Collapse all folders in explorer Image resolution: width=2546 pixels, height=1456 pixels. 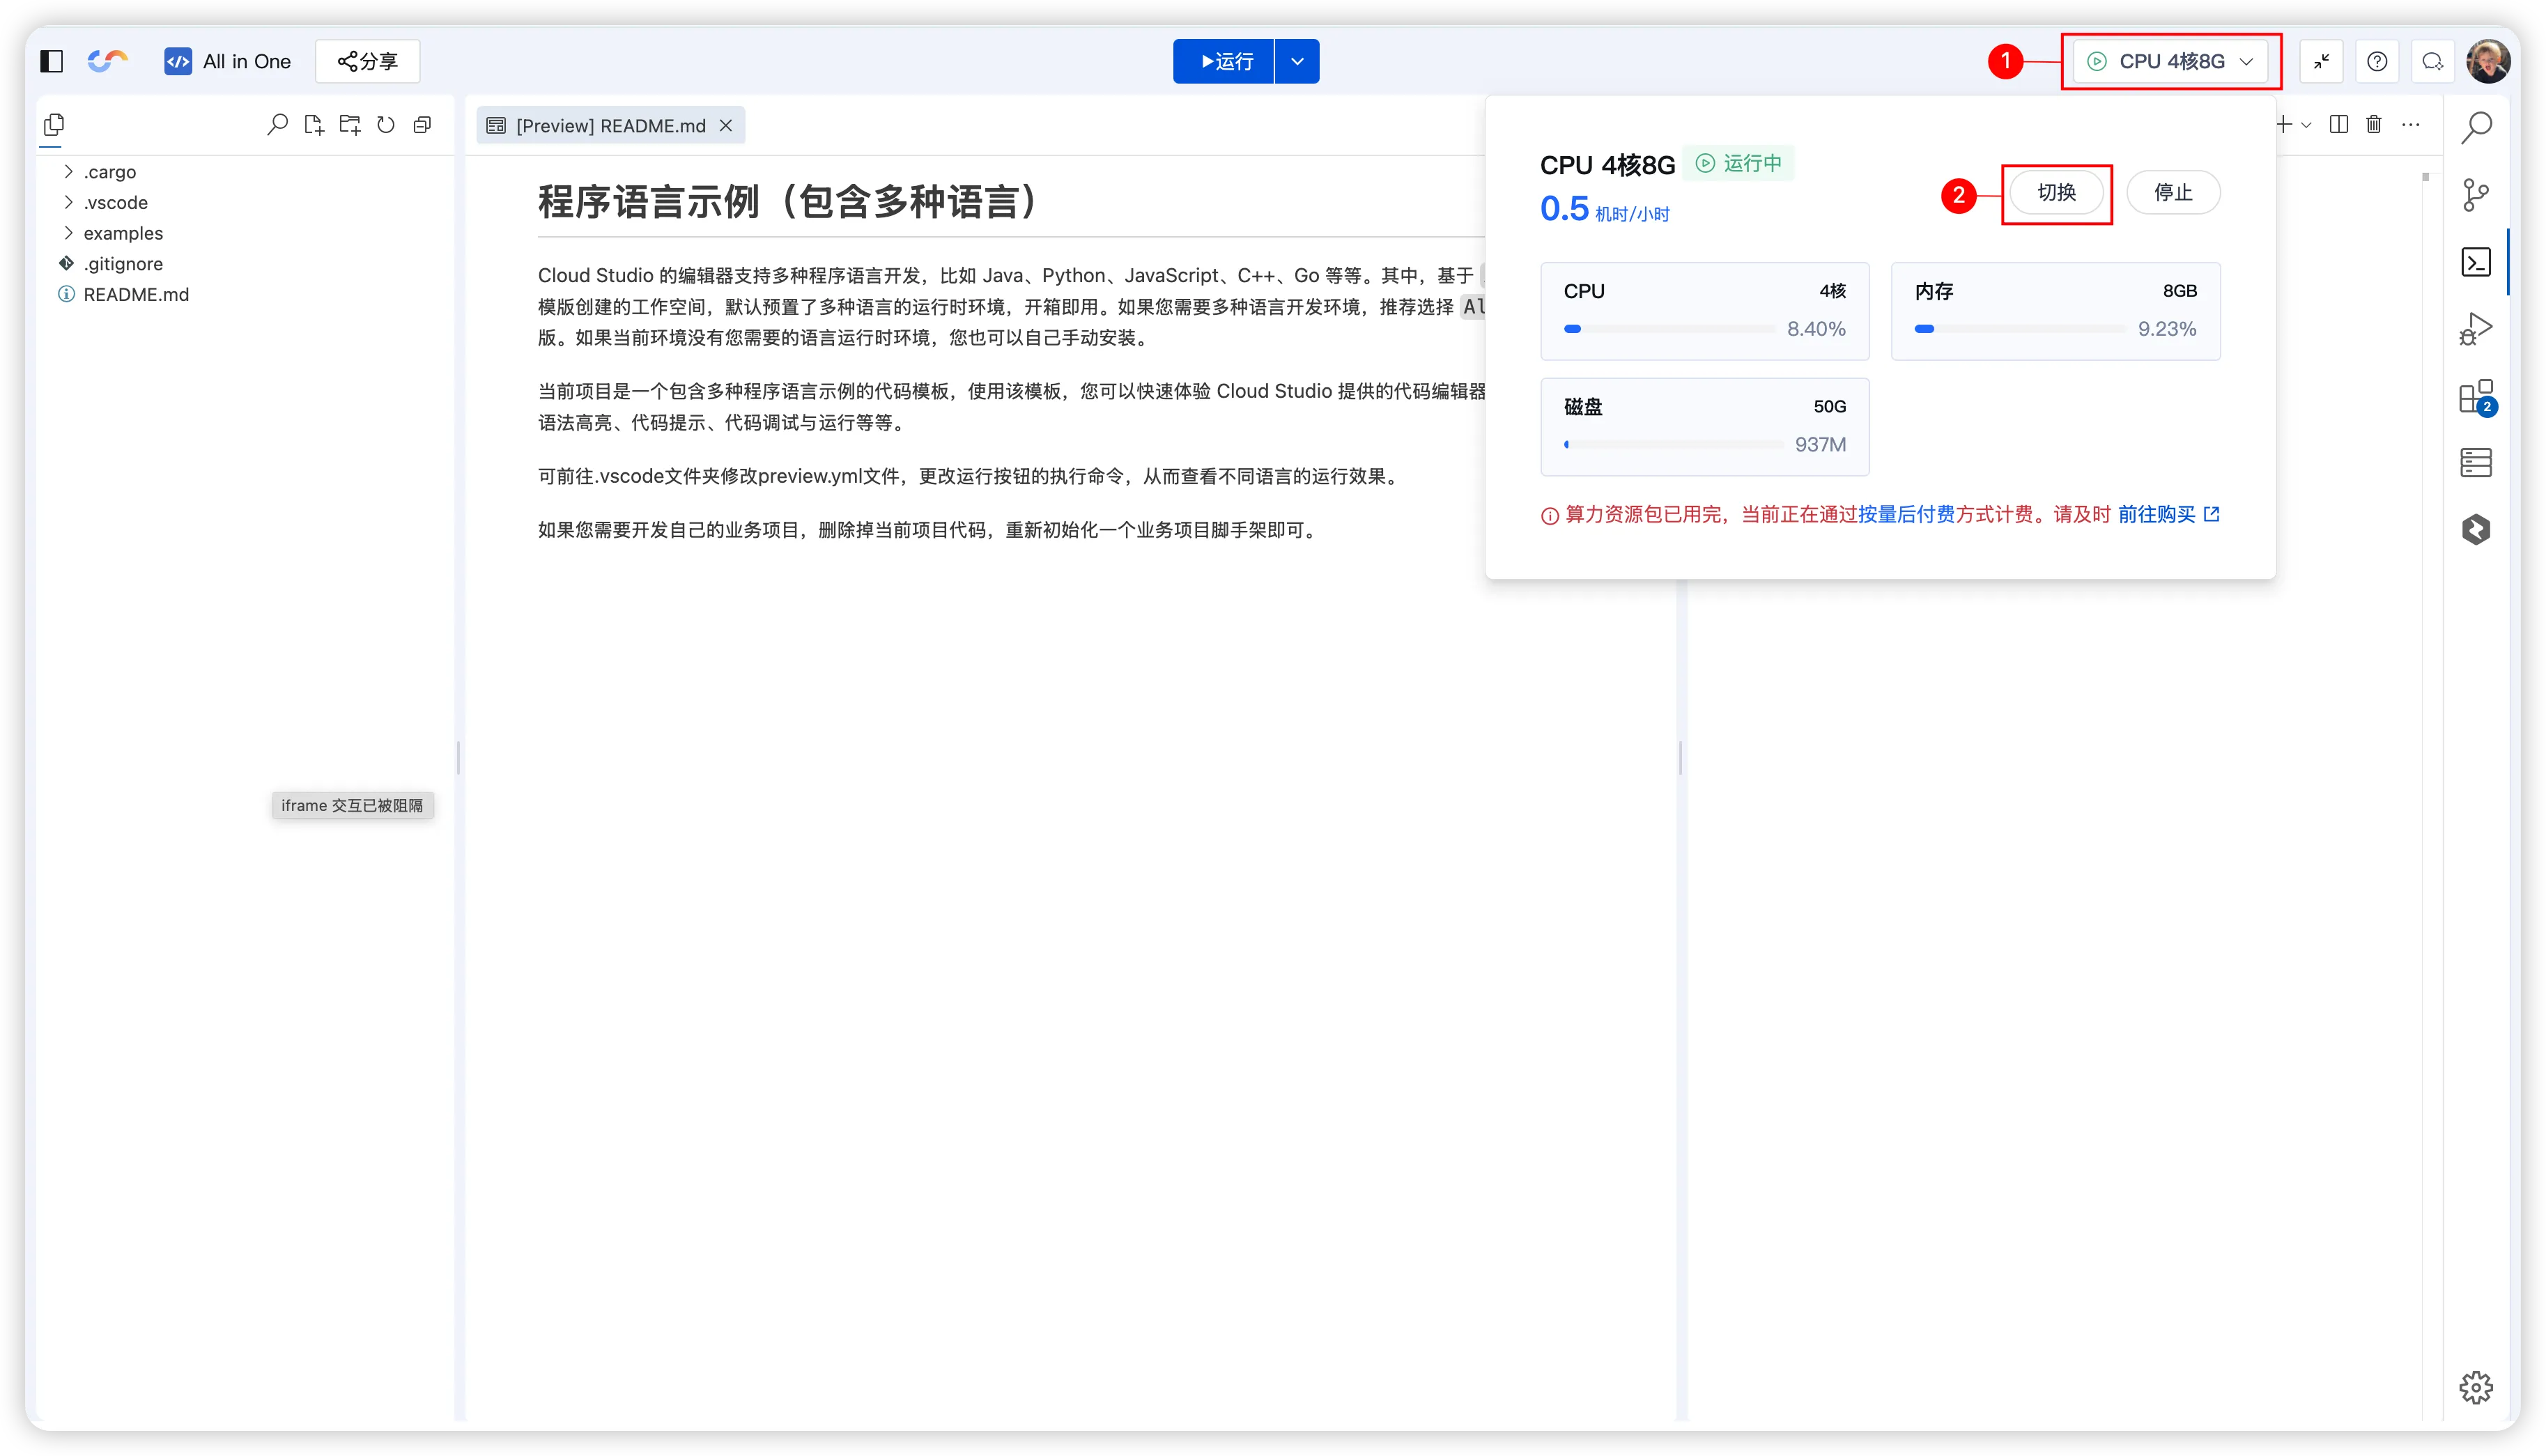point(422,125)
